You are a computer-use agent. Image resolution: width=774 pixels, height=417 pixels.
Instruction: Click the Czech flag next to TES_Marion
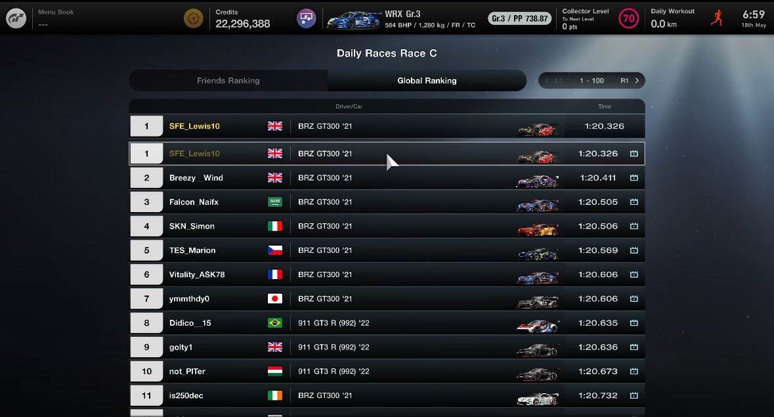coord(275,250)
